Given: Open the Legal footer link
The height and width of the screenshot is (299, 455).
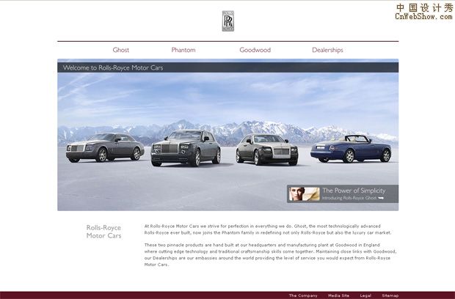Looking at the screenshot, I should (x=365, y=295).
